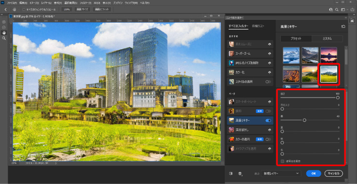
Task: Select the プリセット tab
Action: pyautogui.click(x=296, y=39)
